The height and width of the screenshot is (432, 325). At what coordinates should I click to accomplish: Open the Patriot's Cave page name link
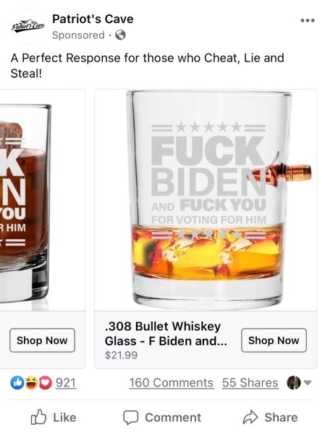point(93,19)
